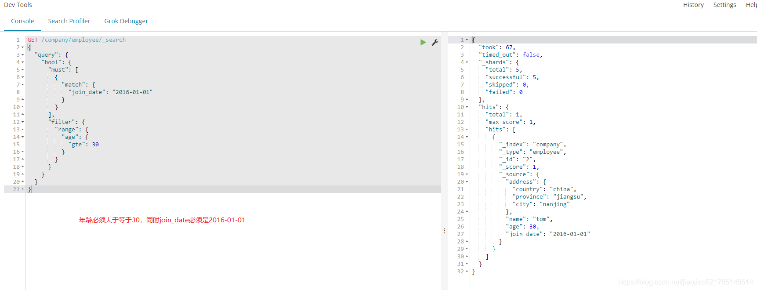Open History in the top bar
Viewport: 757px width, 290px height.
coord(693,5)
